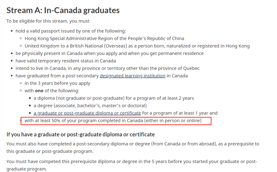Screen dimensions: 277x172
Task: Click the square bullet before 'a diploma'
Action: [30, 98]
